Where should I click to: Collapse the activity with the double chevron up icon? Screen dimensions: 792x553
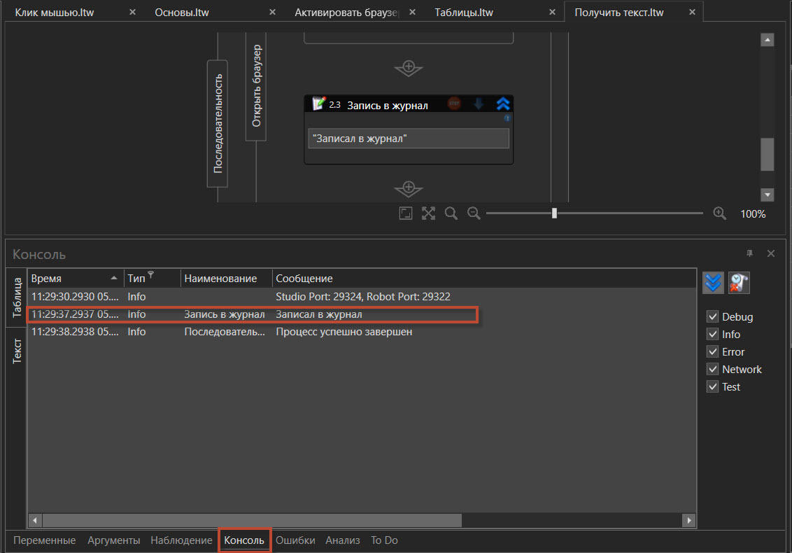tap(503, 104)
